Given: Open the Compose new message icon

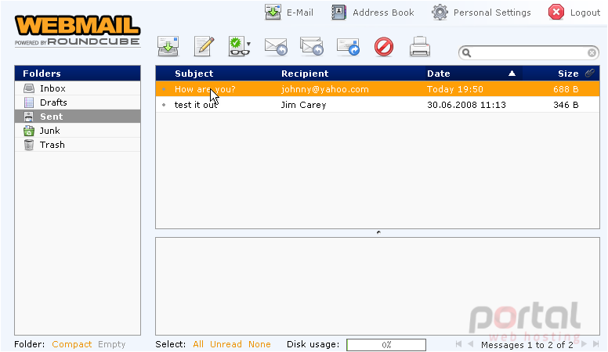Looking at the screenshot, I should pos(204,46).
